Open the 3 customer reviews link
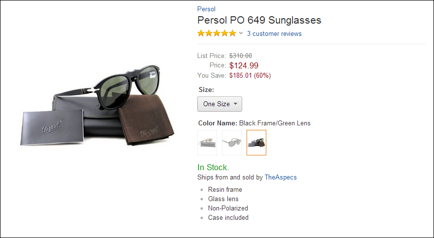434x238 pixels. 274,34
